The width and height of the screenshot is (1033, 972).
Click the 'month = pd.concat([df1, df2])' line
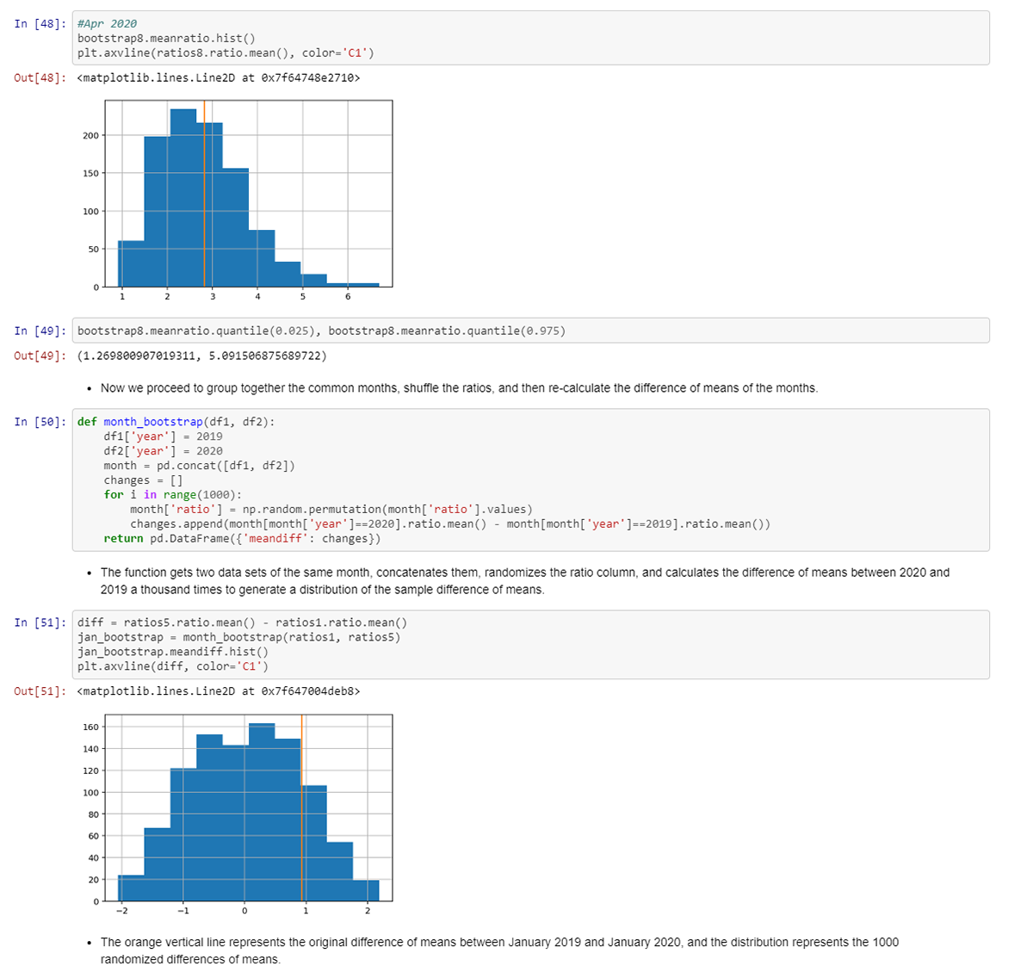(200, 466)
